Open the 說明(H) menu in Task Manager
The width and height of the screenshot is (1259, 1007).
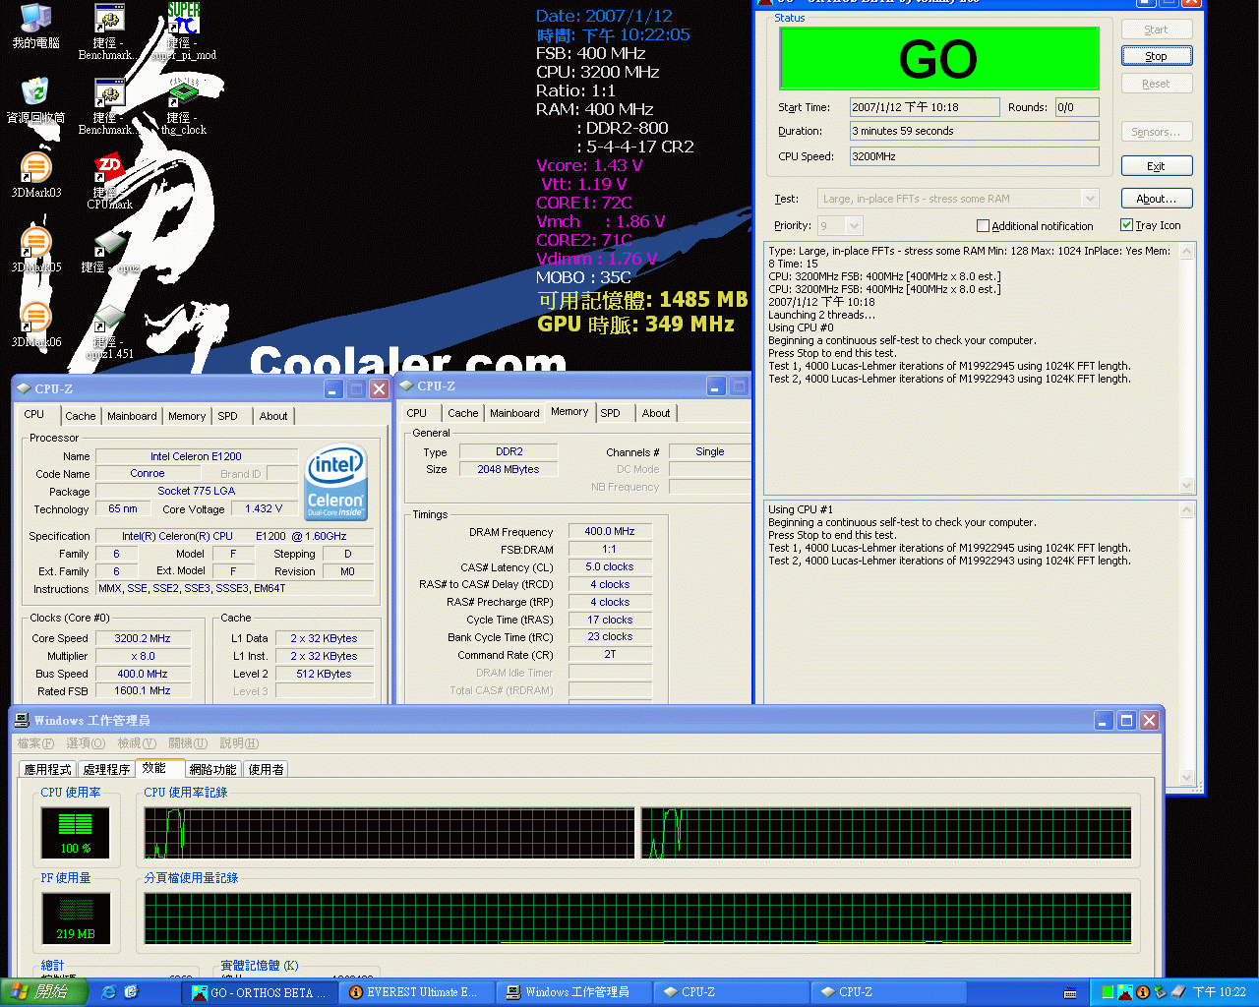pos(239,743)
